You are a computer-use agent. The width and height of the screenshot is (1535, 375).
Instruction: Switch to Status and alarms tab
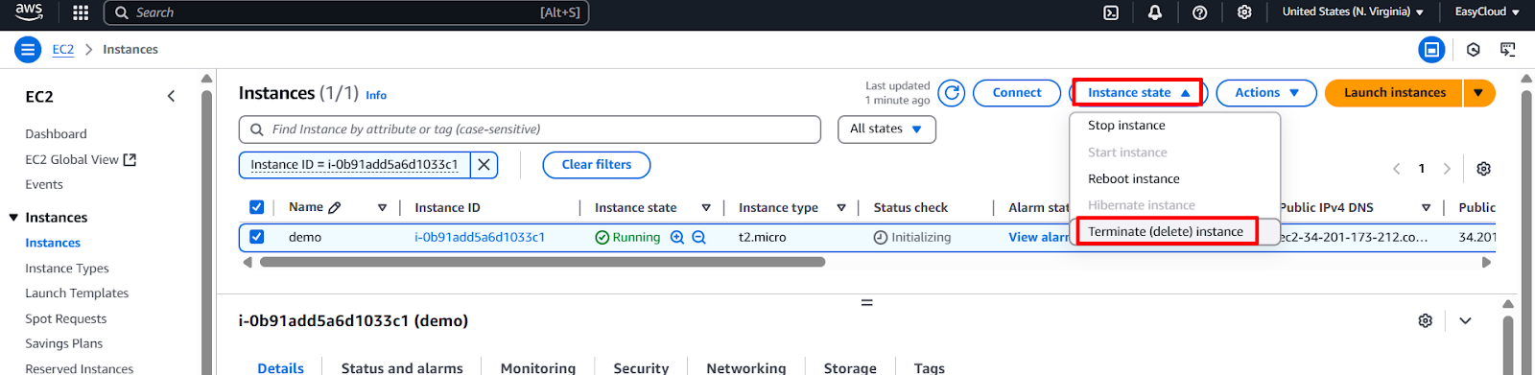(402, 367)
